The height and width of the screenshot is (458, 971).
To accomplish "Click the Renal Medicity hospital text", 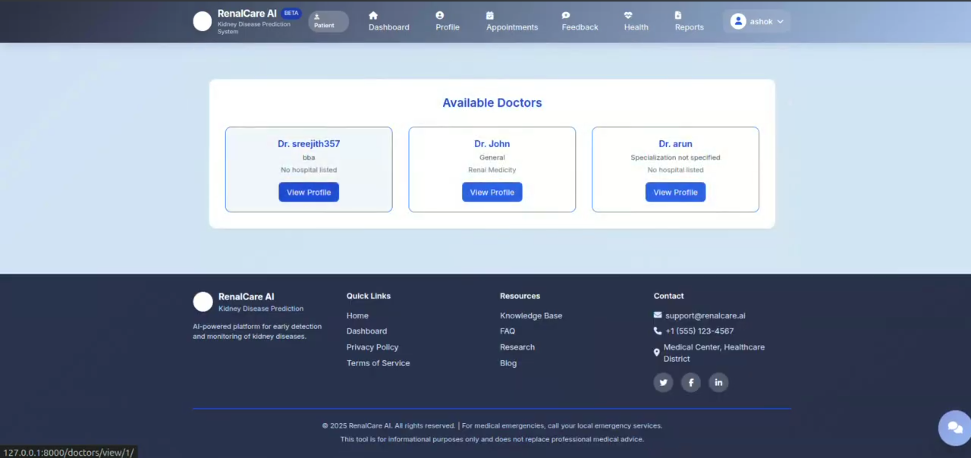I will [492, 170].
